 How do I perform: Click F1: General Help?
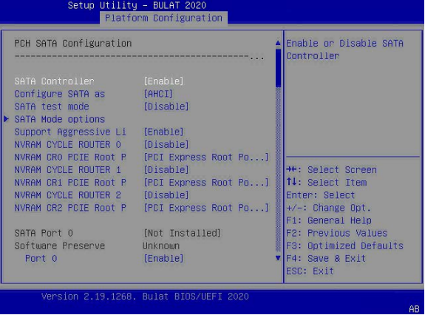329,220
